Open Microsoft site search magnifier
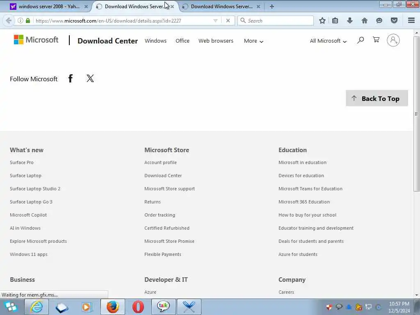 pyautogui.click(x=361, y=40)
